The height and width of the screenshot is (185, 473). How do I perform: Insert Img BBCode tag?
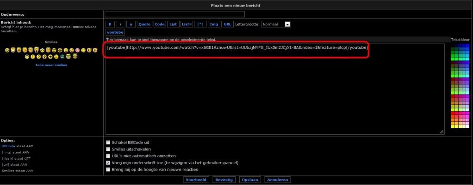pyautogui.click(x=214, y=24)
